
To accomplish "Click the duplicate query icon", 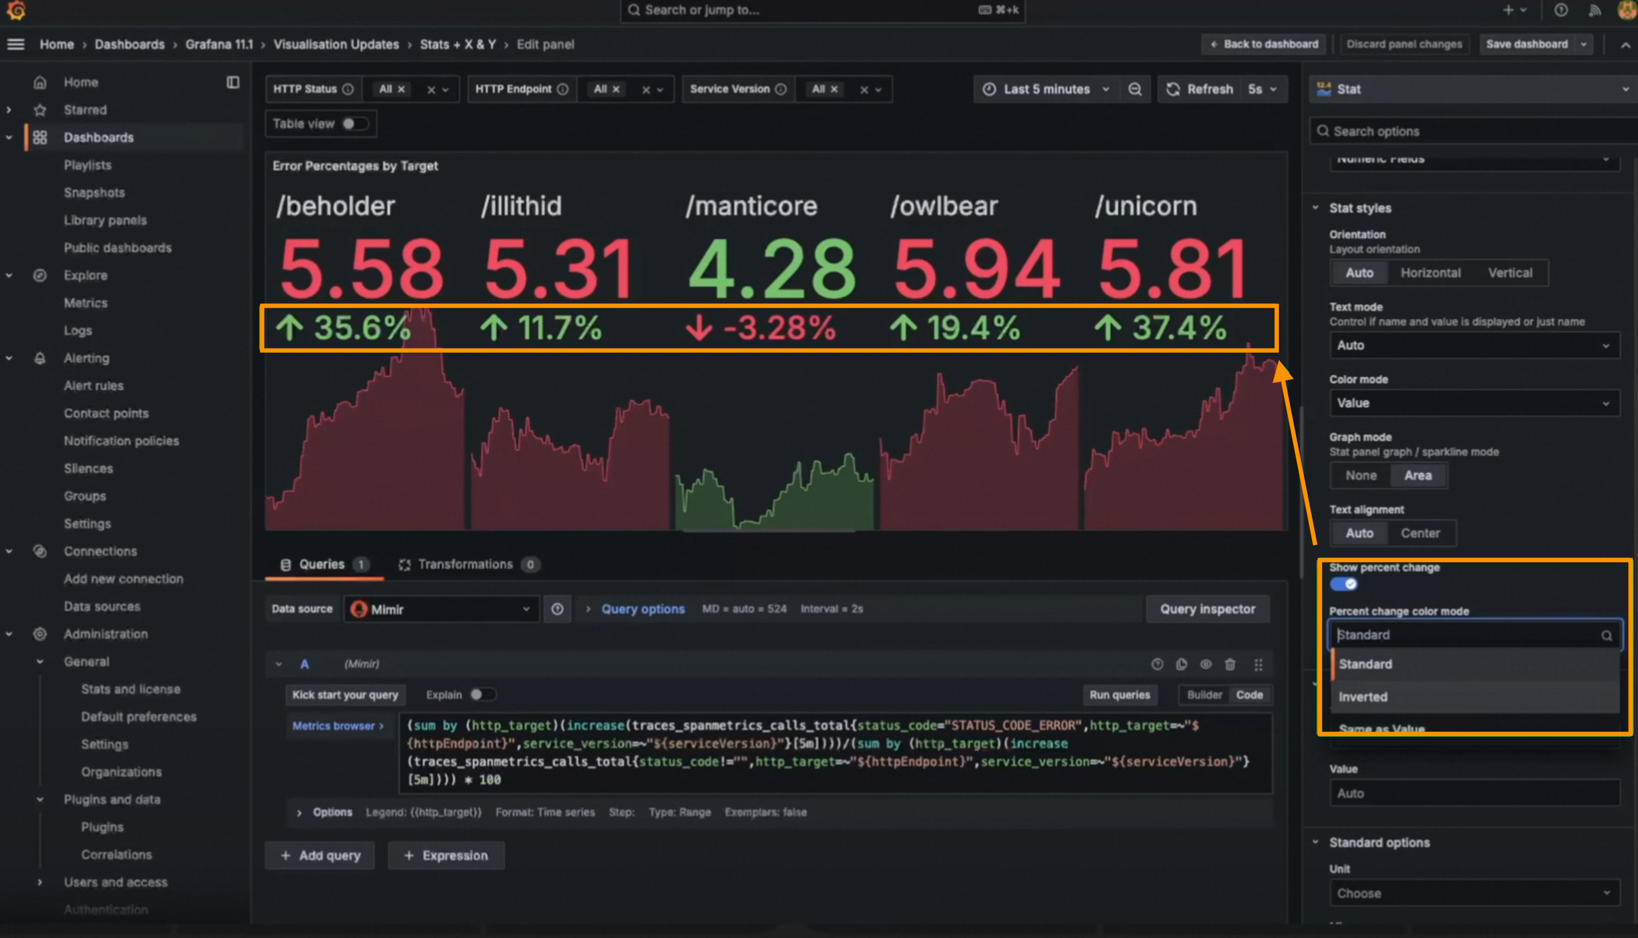I will point(1182,664).
